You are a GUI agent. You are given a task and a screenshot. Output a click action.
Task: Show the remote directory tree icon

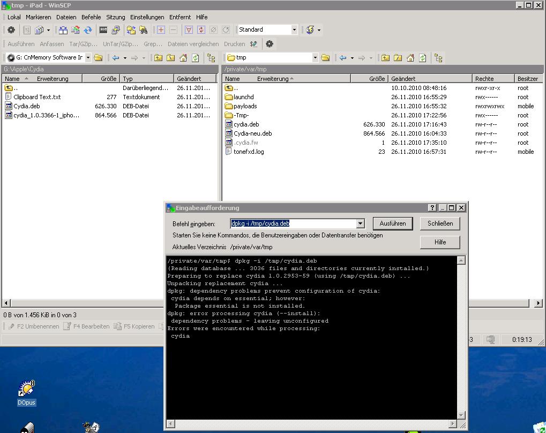point(438,58)
